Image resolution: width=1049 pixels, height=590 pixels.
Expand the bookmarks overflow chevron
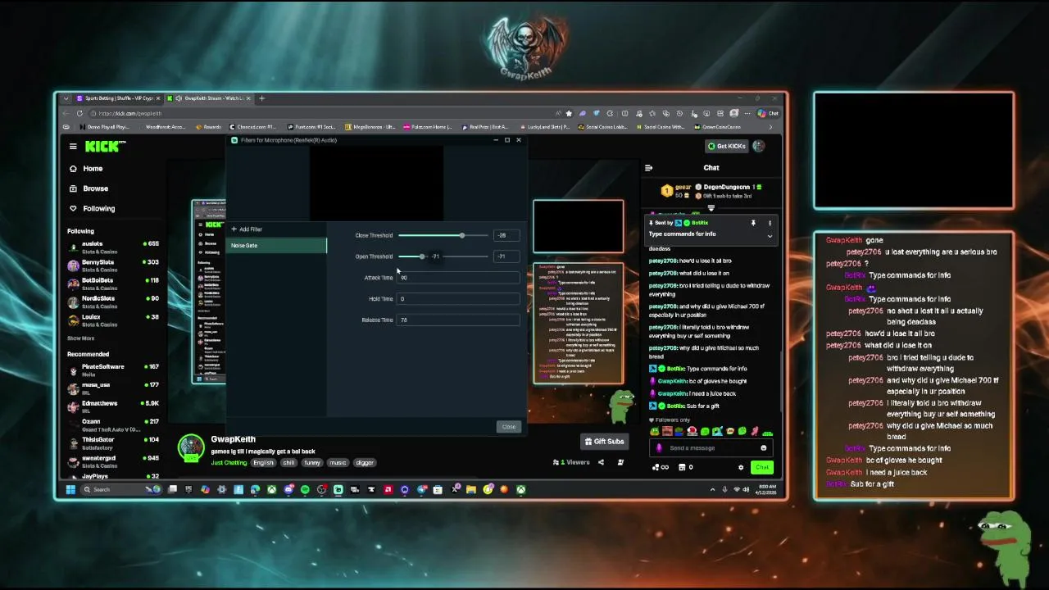pyautogui.click(x=770, y=127)
